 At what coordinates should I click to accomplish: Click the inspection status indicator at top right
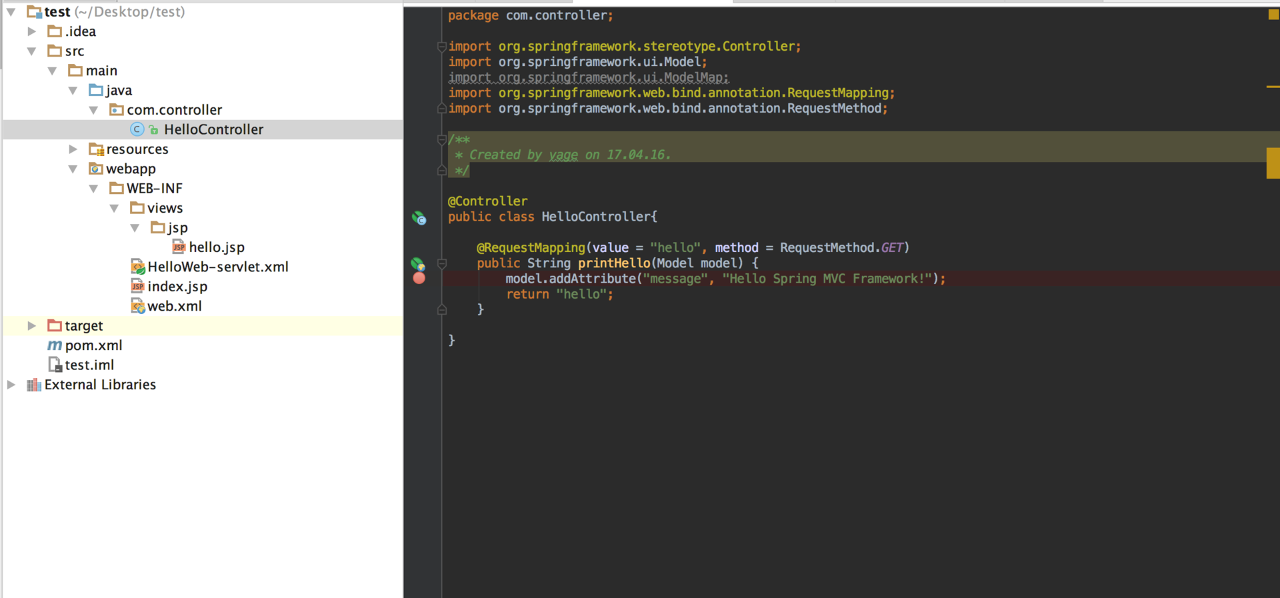pos(1273,15)
